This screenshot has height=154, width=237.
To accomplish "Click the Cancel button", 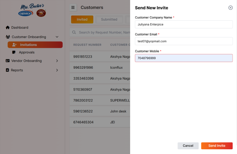I will pos(188,146).
